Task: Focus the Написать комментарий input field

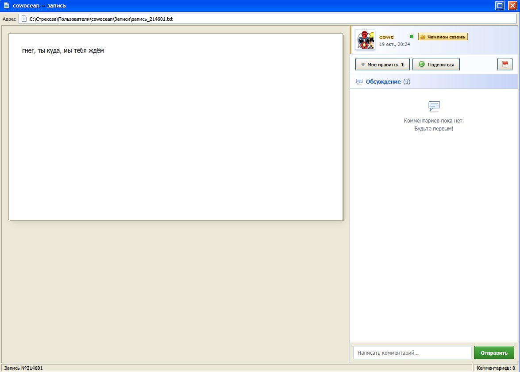Action: tap(412, 353)
